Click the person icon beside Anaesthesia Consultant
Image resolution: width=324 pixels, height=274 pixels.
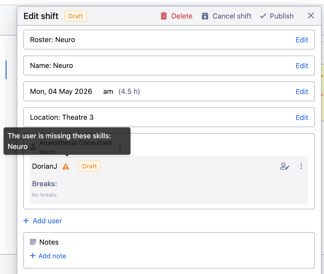pos(33,147)
